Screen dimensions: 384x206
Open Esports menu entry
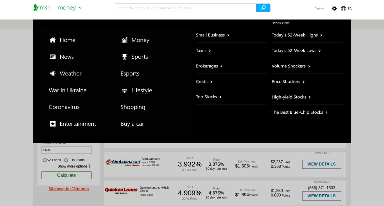(x=130, y=73)
